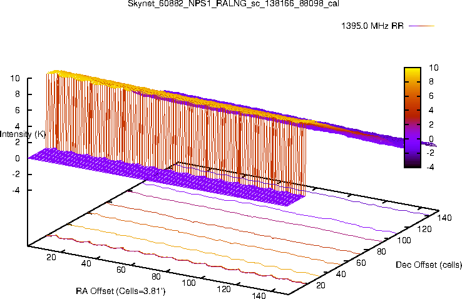
Task: Click the -2 tick on the color bar
Action: click(430, 153)
